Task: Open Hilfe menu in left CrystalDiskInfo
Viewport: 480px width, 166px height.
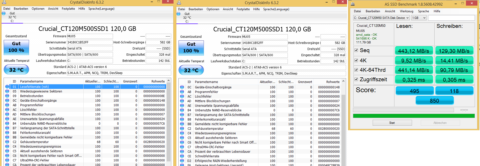Action: (82, 9)
